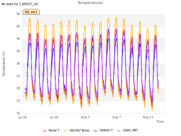Screen dimensions: 181x136
Task: Click the VR_met label box
Action: coord(31,12)
